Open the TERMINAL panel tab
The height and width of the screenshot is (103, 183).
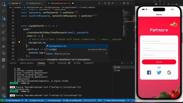tap(41, 63)
